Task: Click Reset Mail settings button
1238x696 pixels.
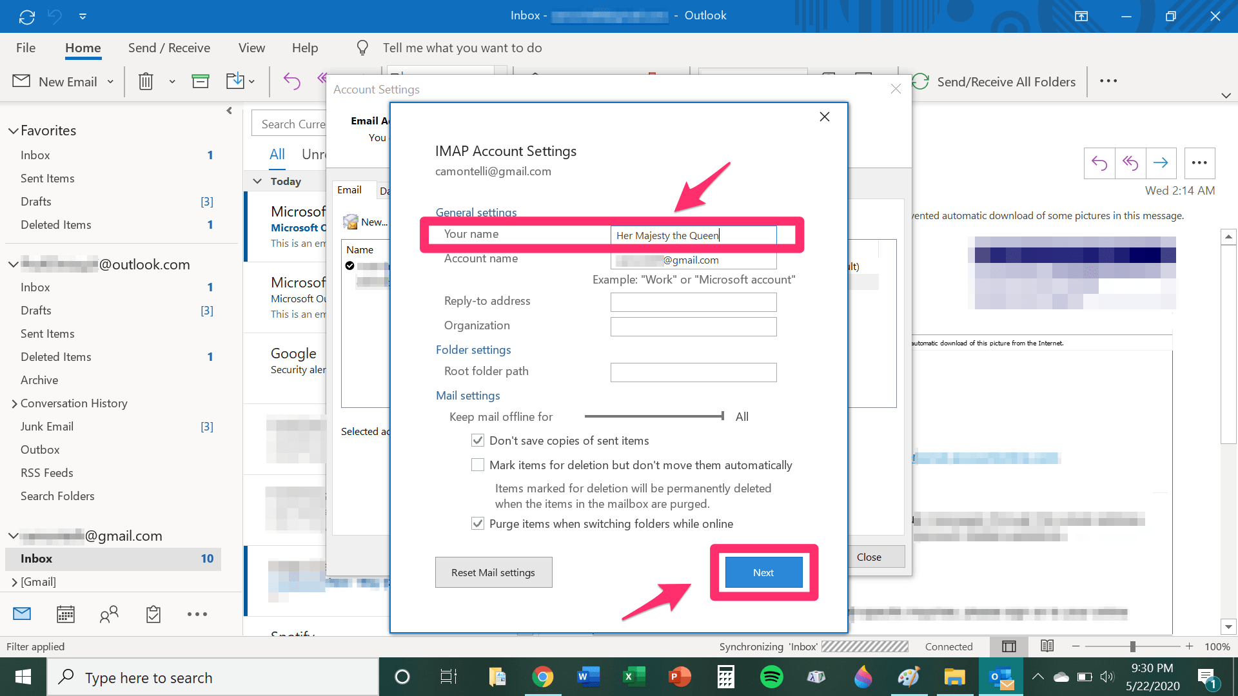Action: pos(493,572)
